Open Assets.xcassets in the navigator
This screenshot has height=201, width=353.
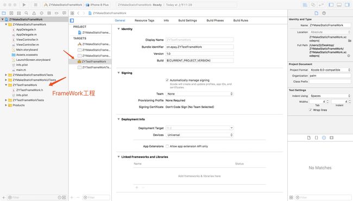coord(27,55)
